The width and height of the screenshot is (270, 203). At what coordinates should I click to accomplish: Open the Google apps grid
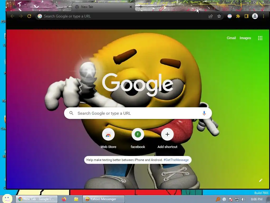click(260, 38)
